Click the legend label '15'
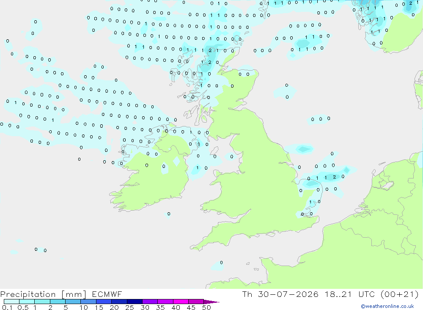This screenshot has width=423, height=310. [99, 307]
